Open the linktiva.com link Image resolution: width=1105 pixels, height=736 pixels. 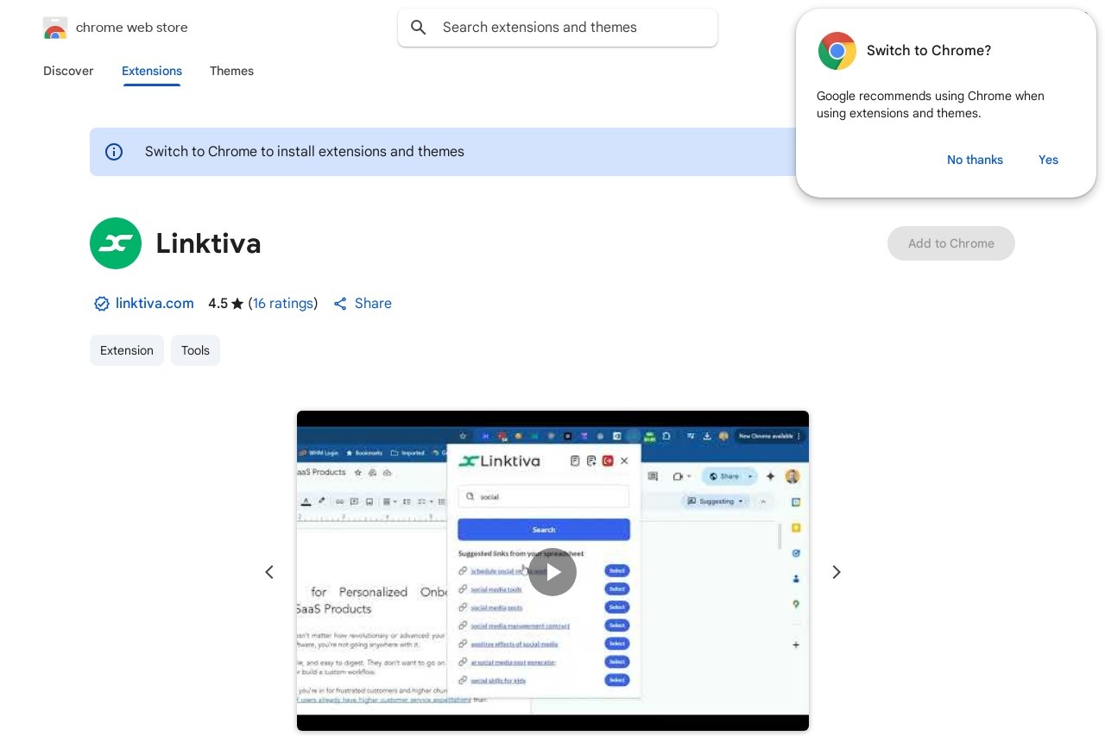(x=155, y=304)
